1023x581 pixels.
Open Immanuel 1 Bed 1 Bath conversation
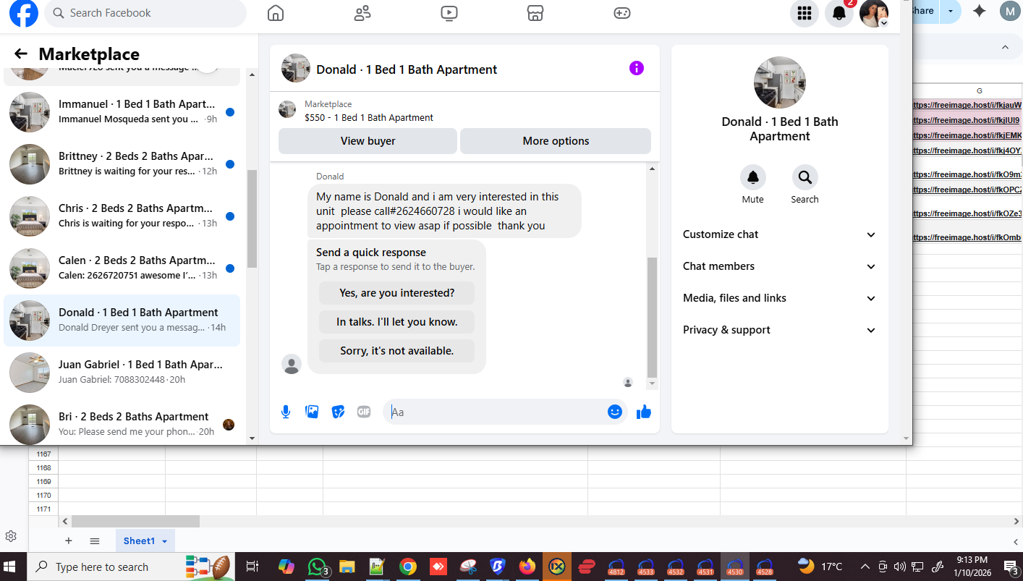[122, 112]
